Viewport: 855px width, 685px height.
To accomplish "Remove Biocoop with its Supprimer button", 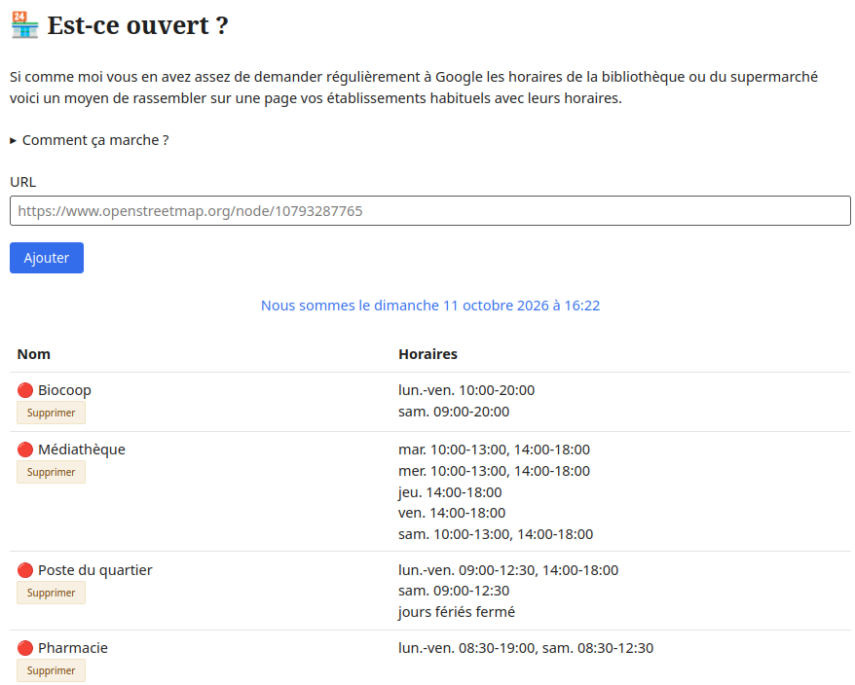I will (x=51, y=413).
